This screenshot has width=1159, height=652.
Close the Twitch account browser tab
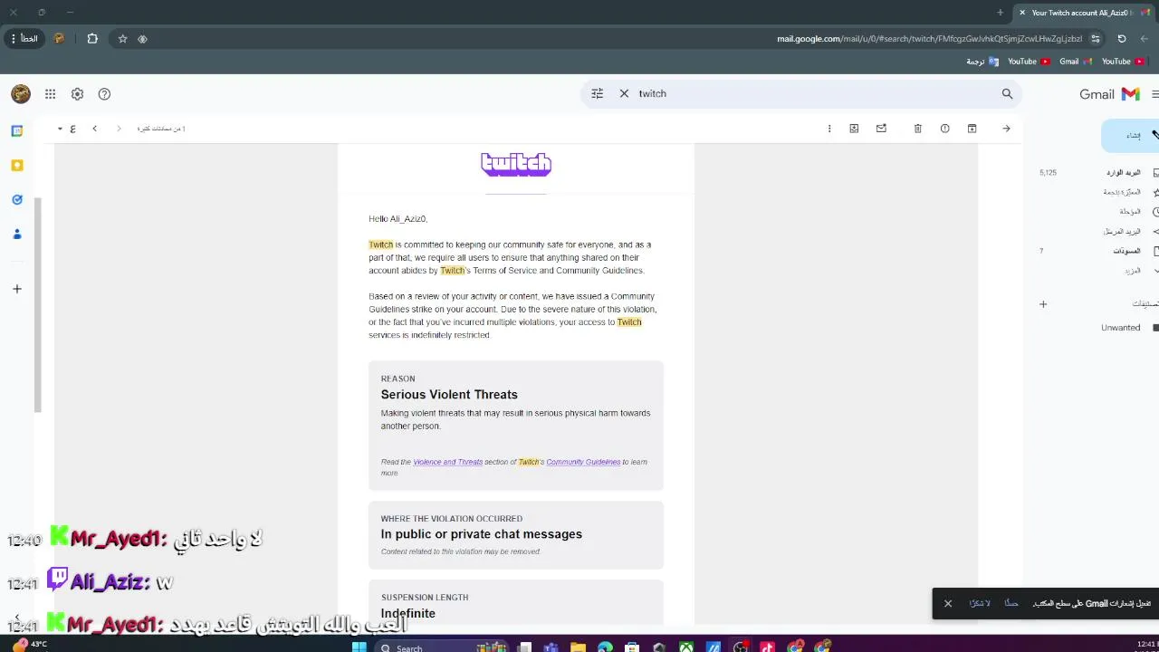point(1022,13)
